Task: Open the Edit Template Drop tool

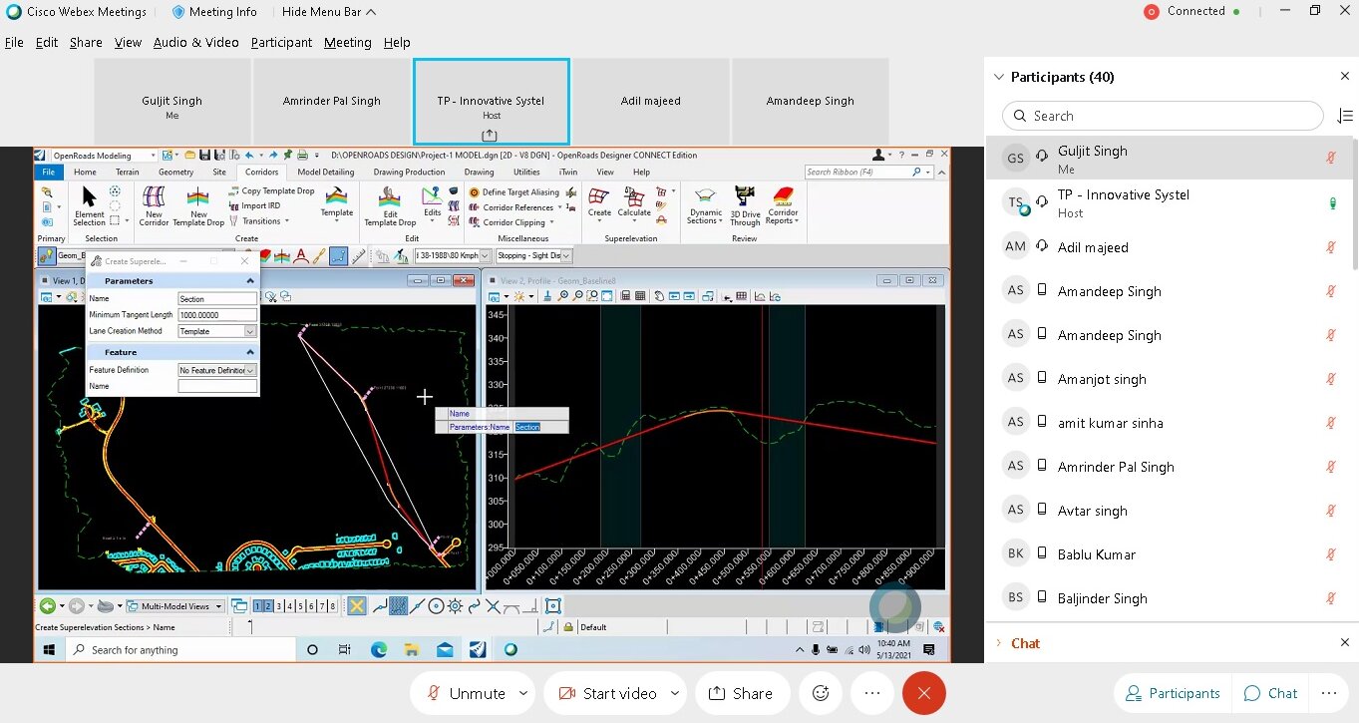Action: pos(390,204)
